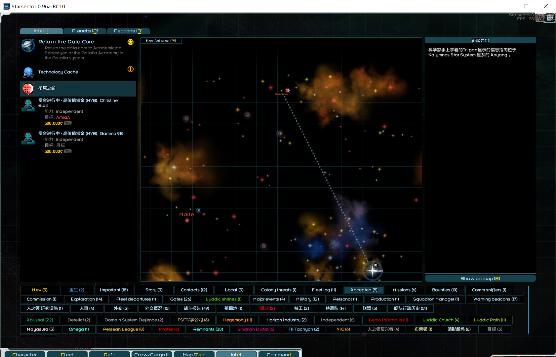This screenshot has height=357, width=556.
Task: Open the Command screen button
Action: coord(279,354)
